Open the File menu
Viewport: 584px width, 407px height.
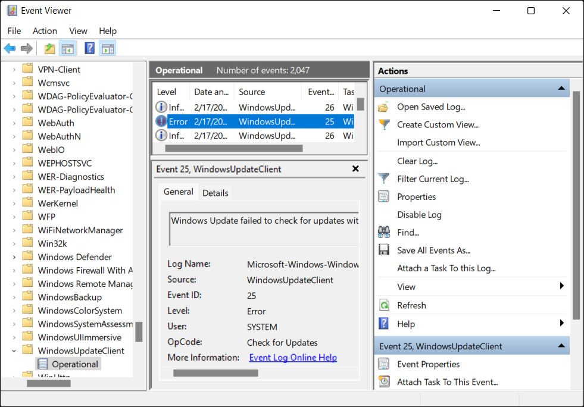coord(14,30)
